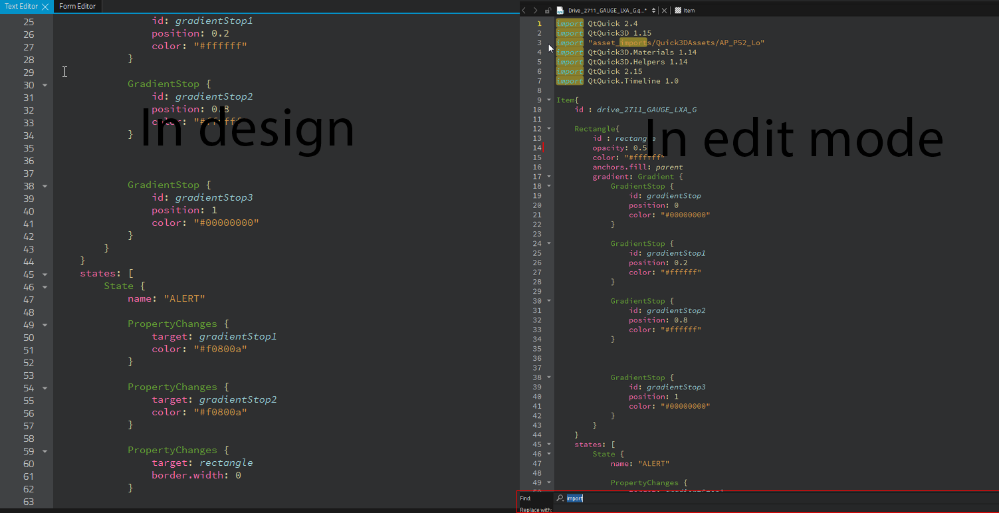Open the Drive_2711_GAUGE_LXA_G file dropdown
Viewport: 999px width, 513px height.
654,11
